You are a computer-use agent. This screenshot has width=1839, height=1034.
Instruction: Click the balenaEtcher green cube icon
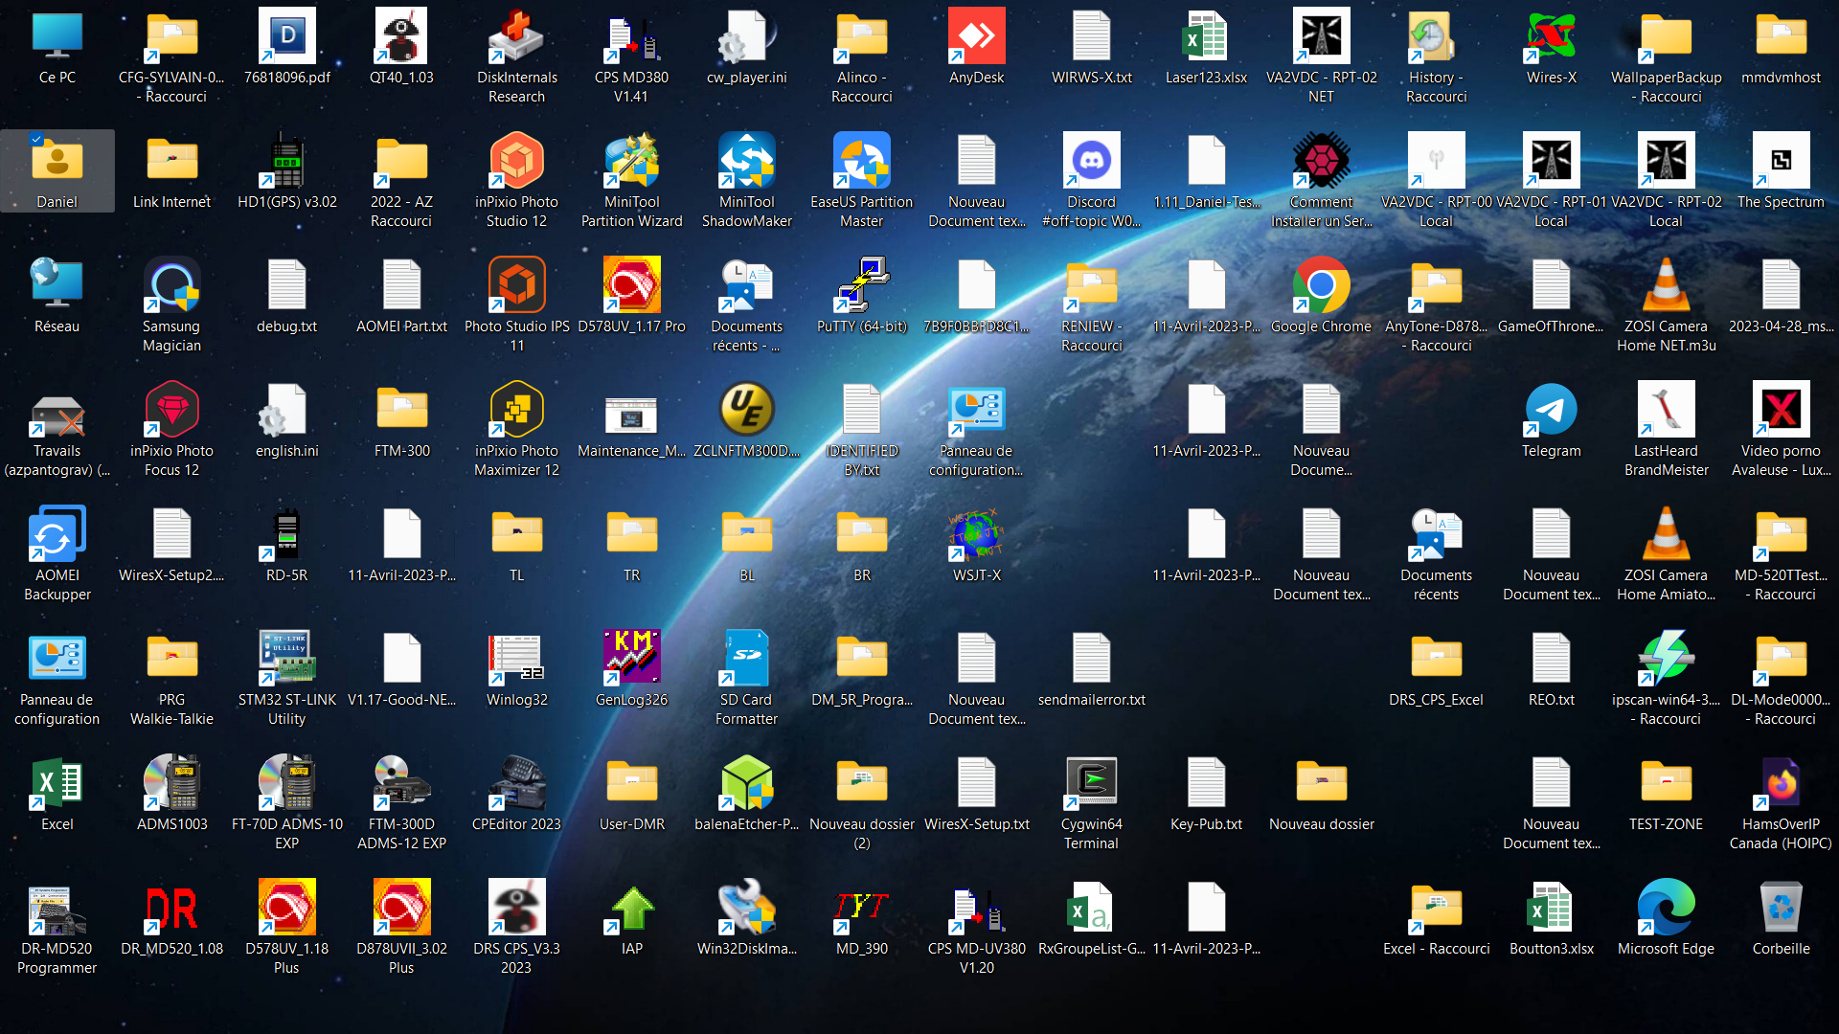click(746, 783)
